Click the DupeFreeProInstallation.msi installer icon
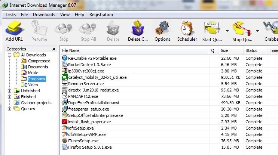The height and width of the screenshot is (155, 278). point(64,102)
